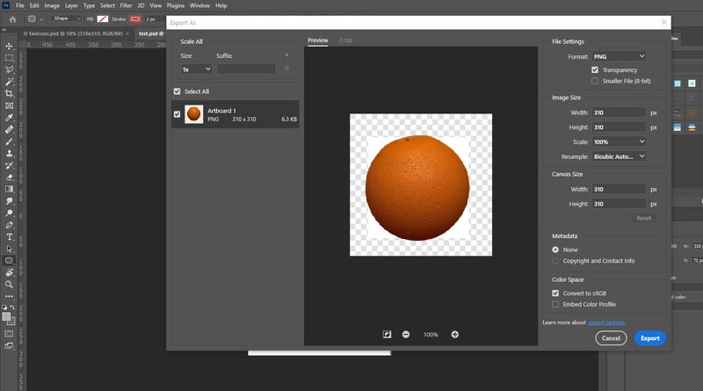Enable Smaller File (8-bit) option
The image size is (703, 391).
(595, 81)
